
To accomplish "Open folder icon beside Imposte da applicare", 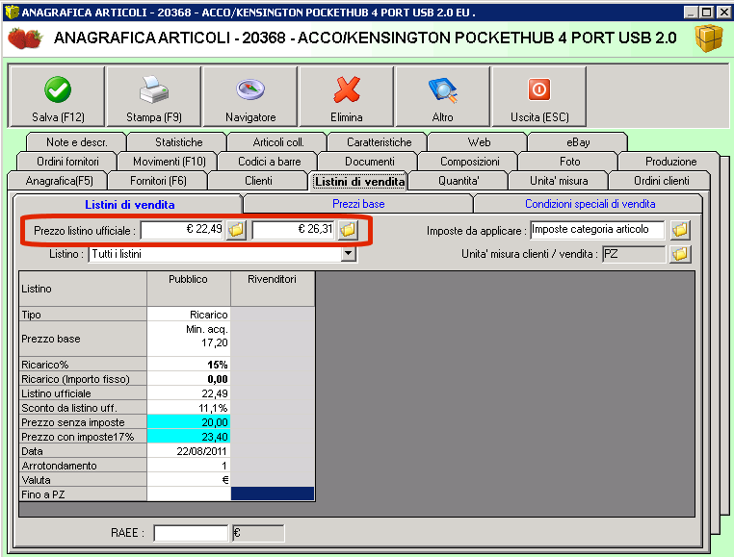I will pyautogui.click(x=680, y=230).
